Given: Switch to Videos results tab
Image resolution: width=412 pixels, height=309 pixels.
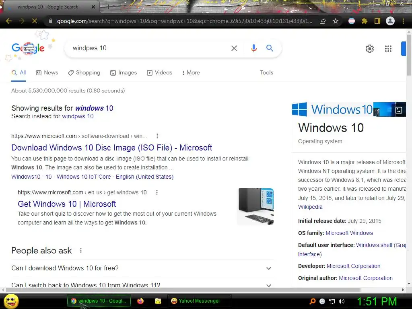Looking at the screenshot, I should tap(159, 72).
